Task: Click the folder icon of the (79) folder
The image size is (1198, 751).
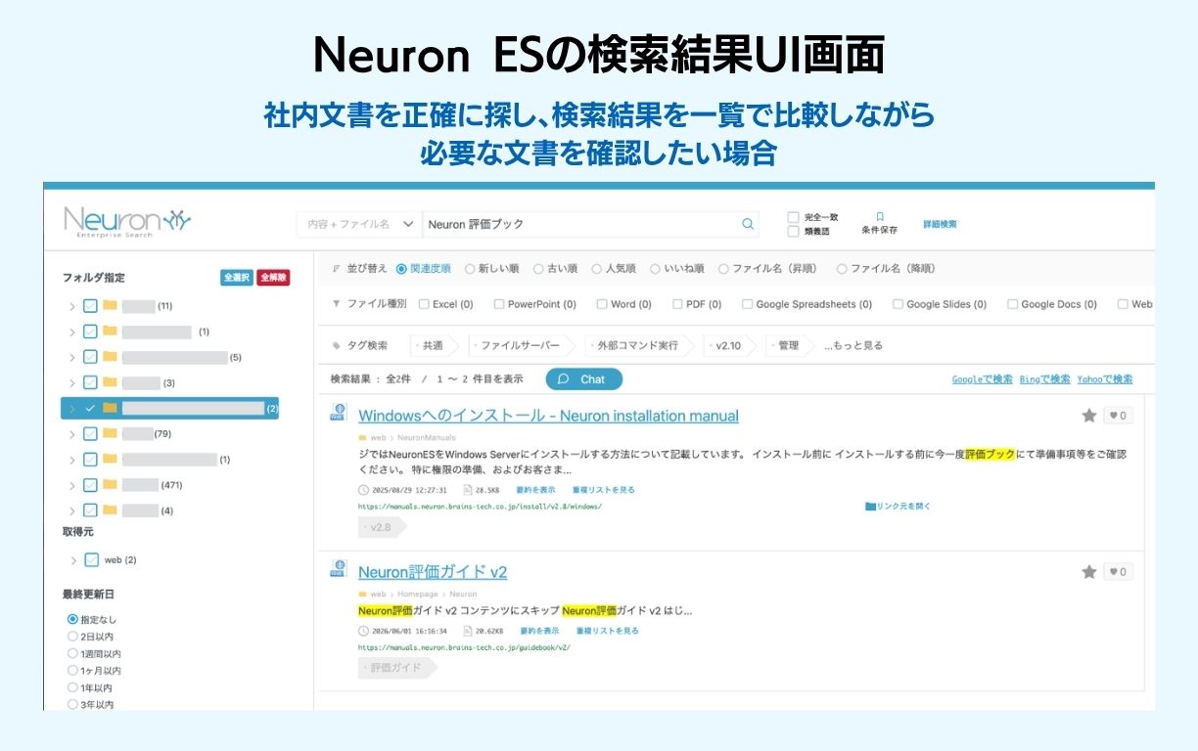Action: (110, 433)
